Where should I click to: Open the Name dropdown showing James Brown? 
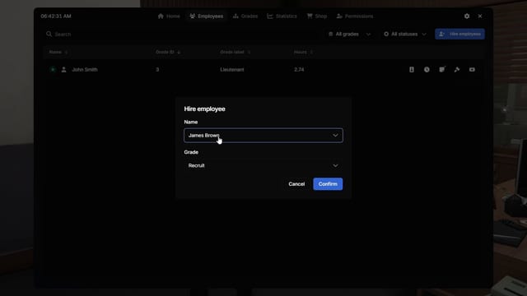point(263,135)
